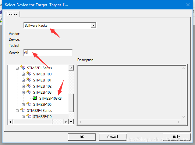The height and width of the screenshot is (145, 195).
Task: Click device tree scroll left arrow
Action: tap(10, 122)
